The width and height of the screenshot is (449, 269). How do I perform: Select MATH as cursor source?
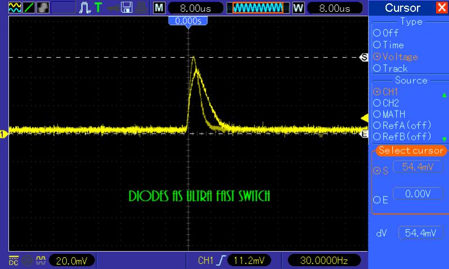pyautogui.click(x=389, y=114)
